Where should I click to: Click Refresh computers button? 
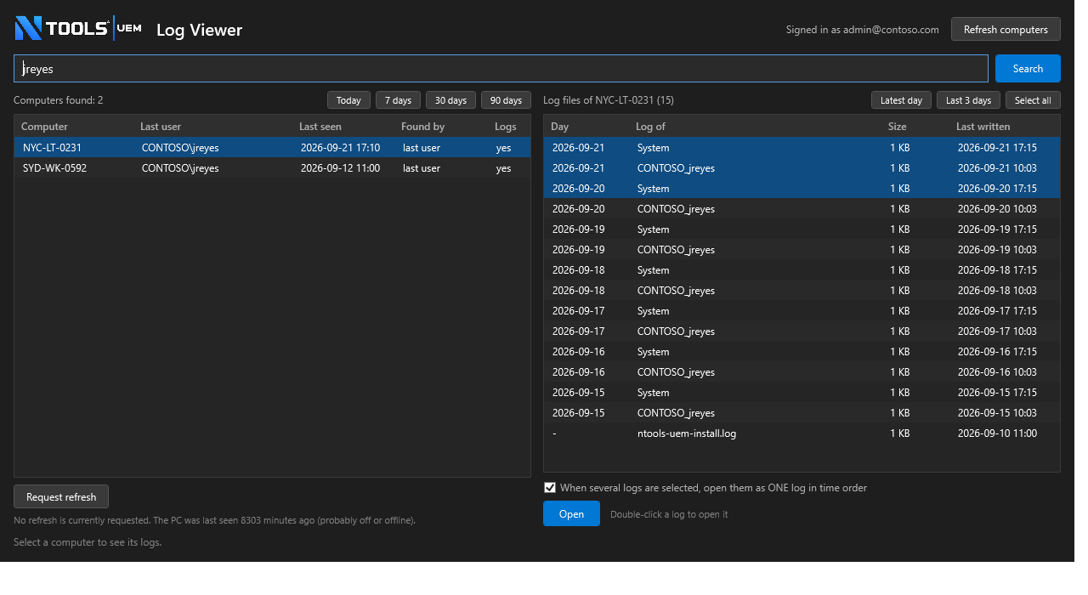tap(1006, 29)
